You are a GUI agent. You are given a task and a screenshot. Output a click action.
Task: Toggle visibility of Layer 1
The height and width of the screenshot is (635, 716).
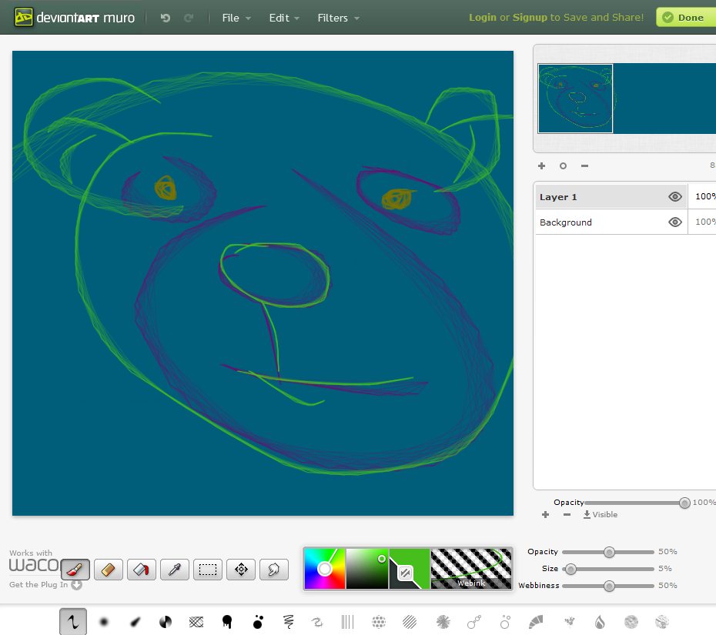[675, 196]
